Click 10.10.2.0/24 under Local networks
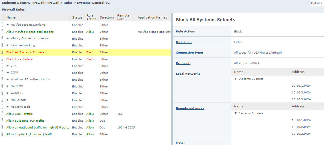The height and width of the screenshot is (145, 324). 301,92
